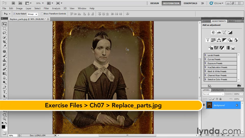Launch Mini Bridge
The width and height of the screenshot is (245, 138).
tap(20, 3)
